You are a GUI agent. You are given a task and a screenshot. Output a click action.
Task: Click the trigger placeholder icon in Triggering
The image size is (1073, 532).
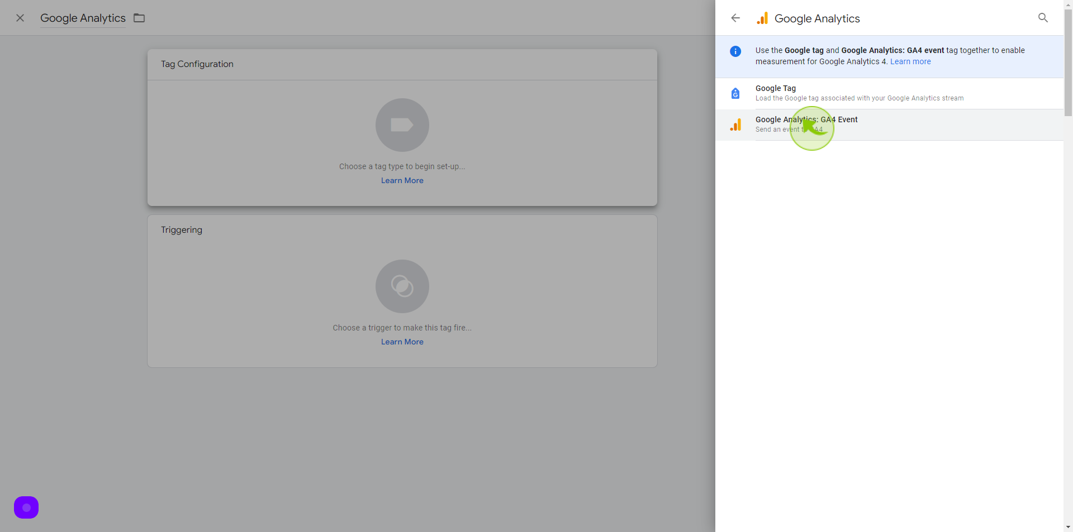pos(402,286)
